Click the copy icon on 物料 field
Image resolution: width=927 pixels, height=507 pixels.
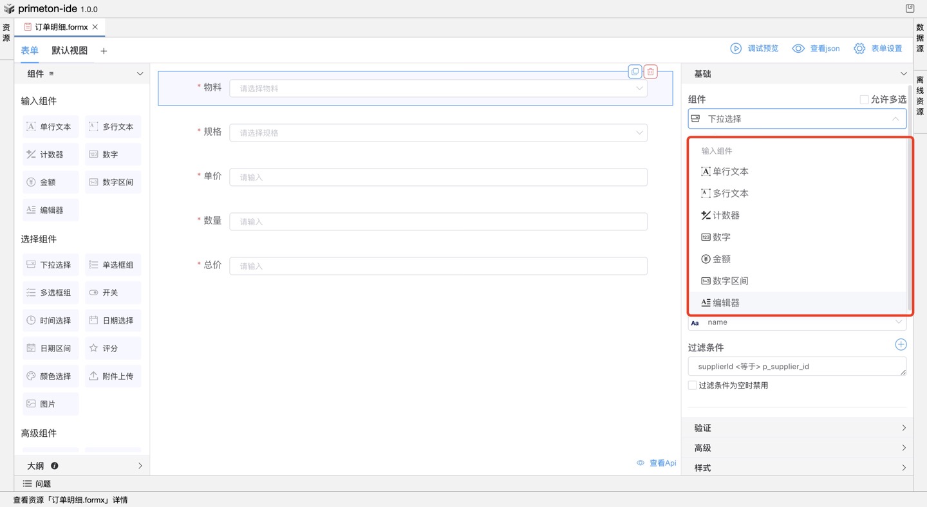click(x=635, y=72)
